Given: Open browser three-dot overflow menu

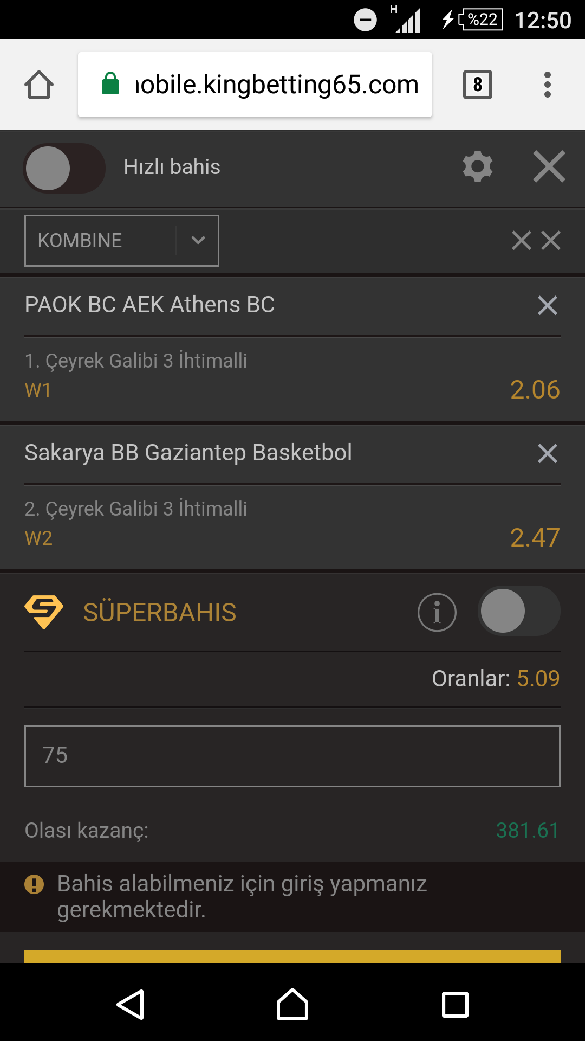Looking at the screenshot, I should coord(548,85).
